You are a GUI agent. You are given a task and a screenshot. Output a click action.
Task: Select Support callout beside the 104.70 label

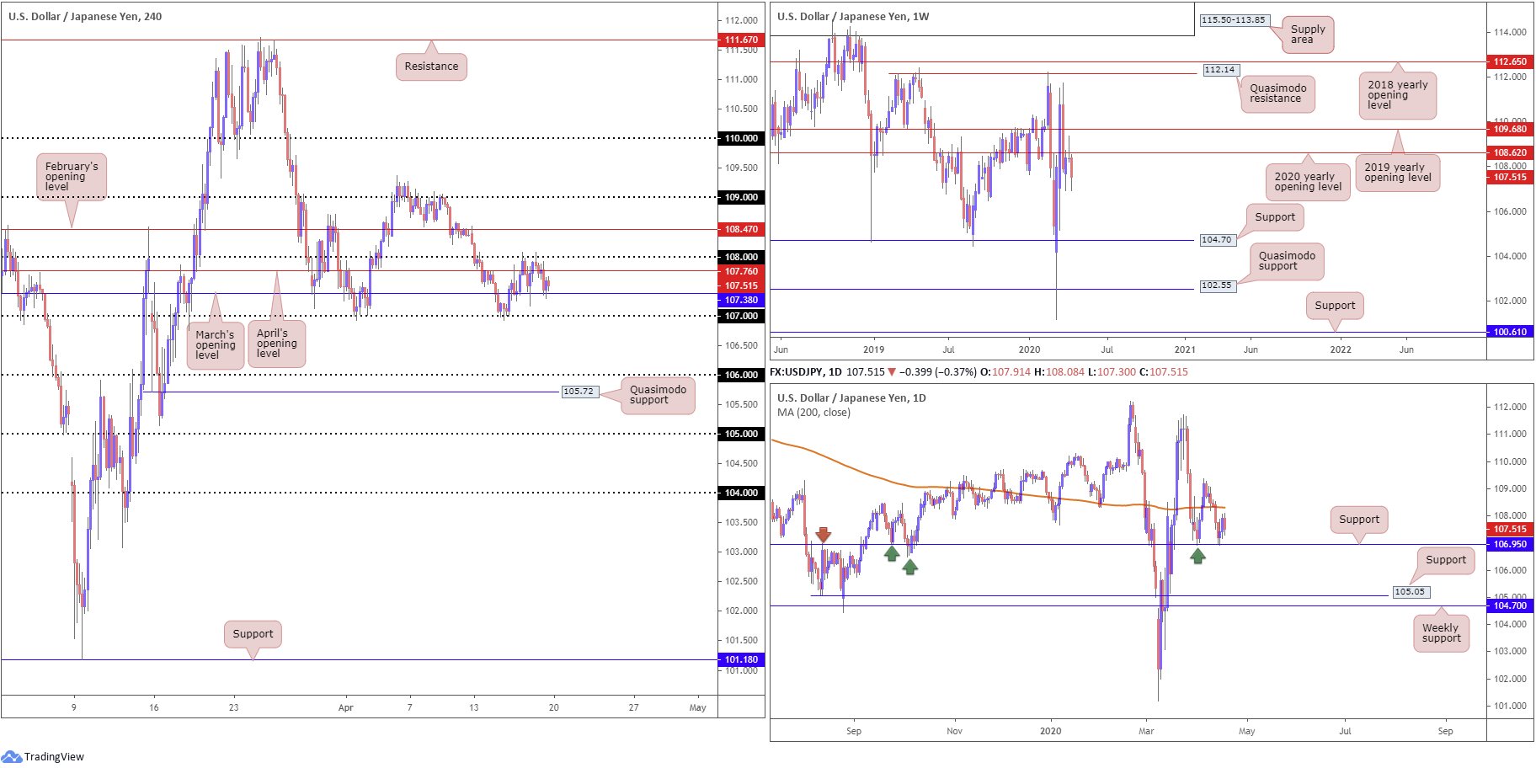point(1275,217)
